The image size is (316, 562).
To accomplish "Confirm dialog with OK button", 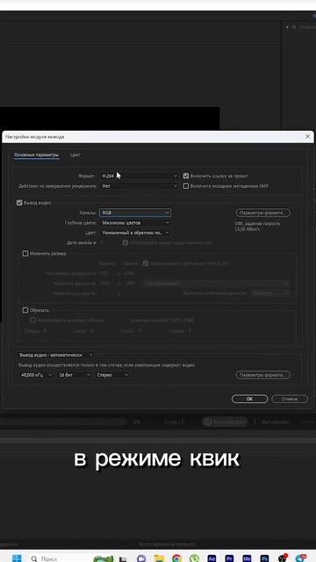I will pyautogui.click(x=249, y=399).
